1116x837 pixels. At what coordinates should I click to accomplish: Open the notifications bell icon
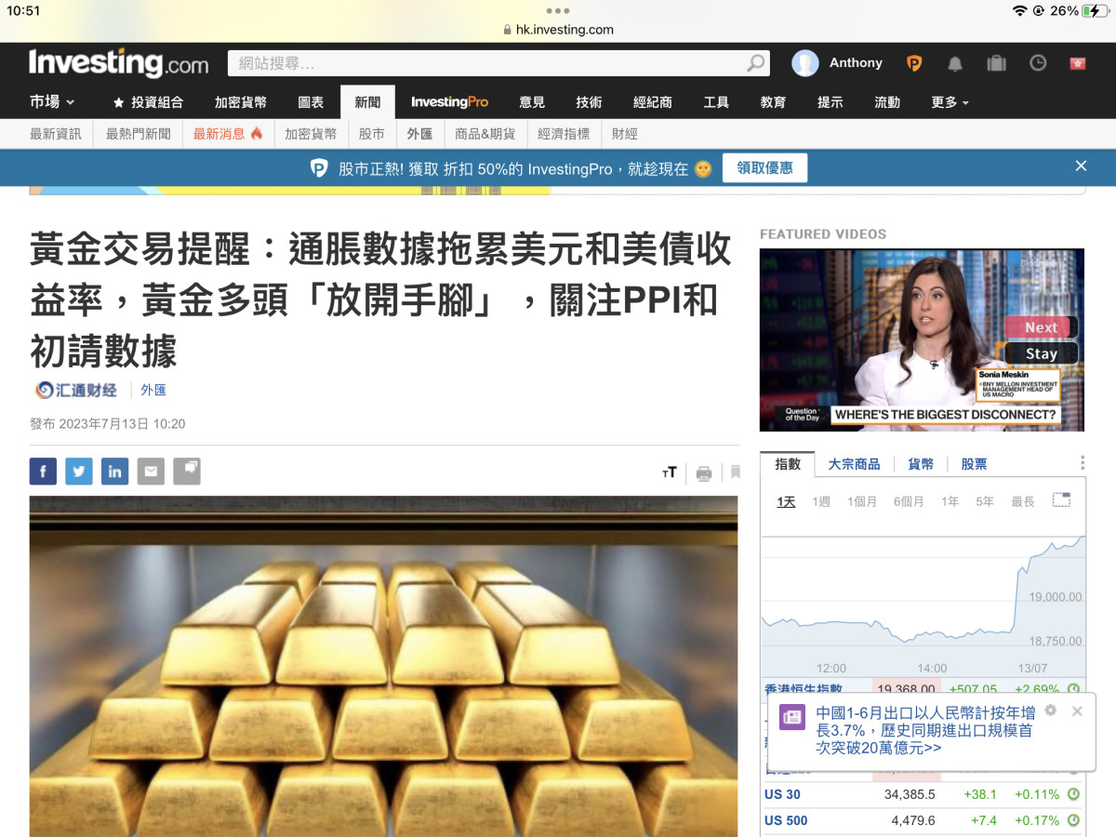955,63
